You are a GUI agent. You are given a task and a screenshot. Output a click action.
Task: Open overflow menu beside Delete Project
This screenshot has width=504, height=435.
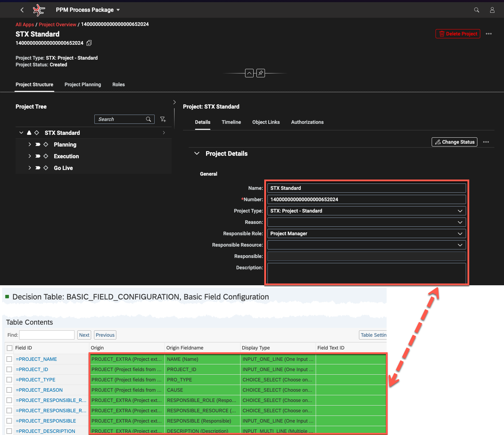point(488,34)
